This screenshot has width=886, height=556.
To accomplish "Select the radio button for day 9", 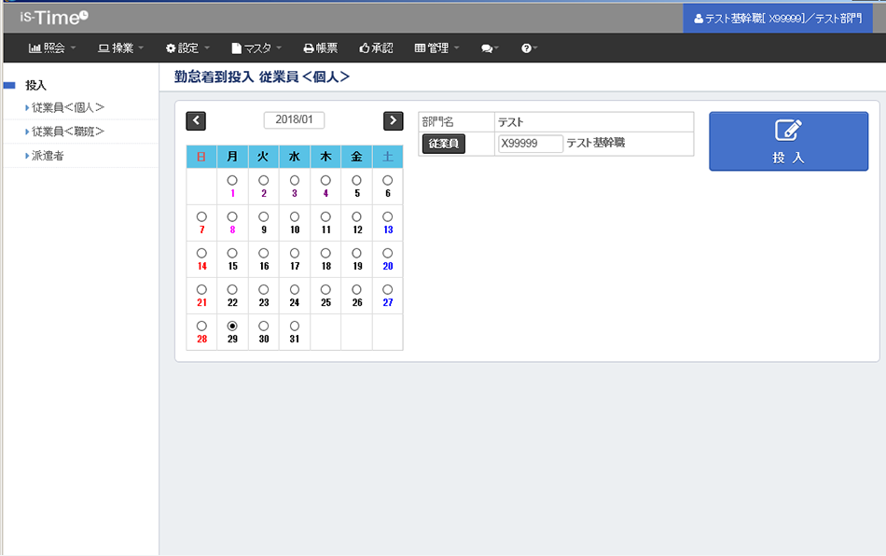I will point(263,217).
